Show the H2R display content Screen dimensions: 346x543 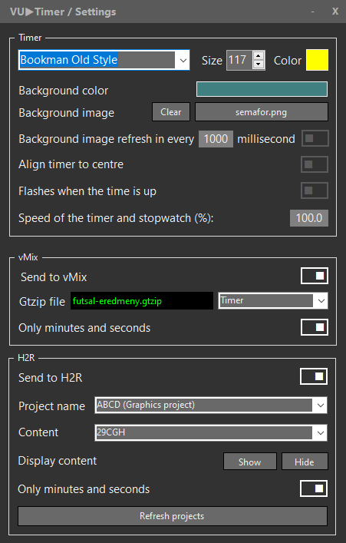pos(250,462)
